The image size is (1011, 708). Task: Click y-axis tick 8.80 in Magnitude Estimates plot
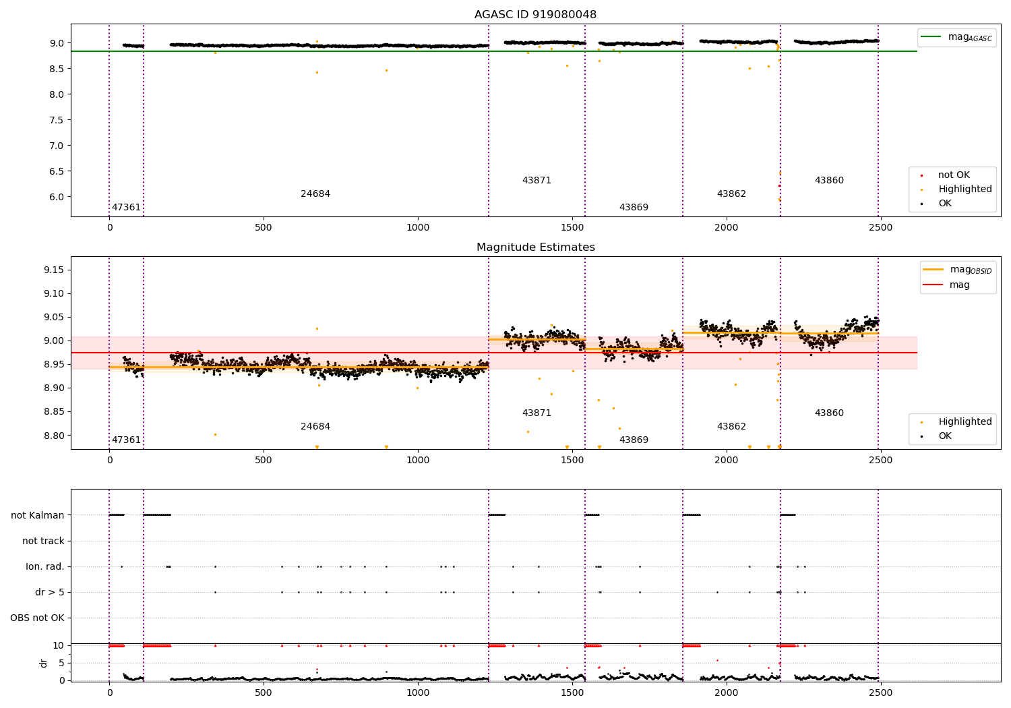[54, 436]
